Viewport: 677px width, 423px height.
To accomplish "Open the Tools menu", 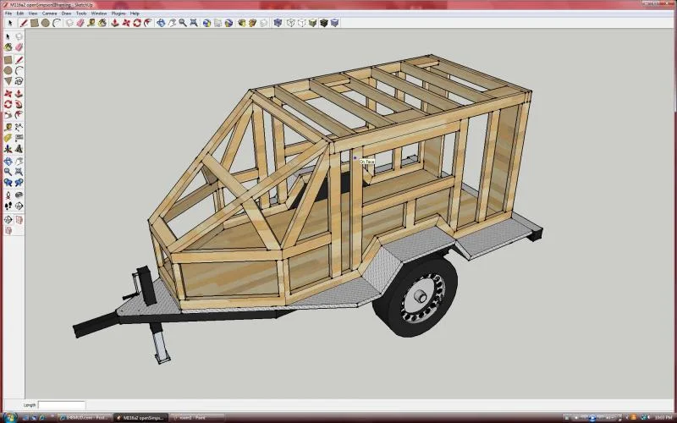I will click(81, 14).
